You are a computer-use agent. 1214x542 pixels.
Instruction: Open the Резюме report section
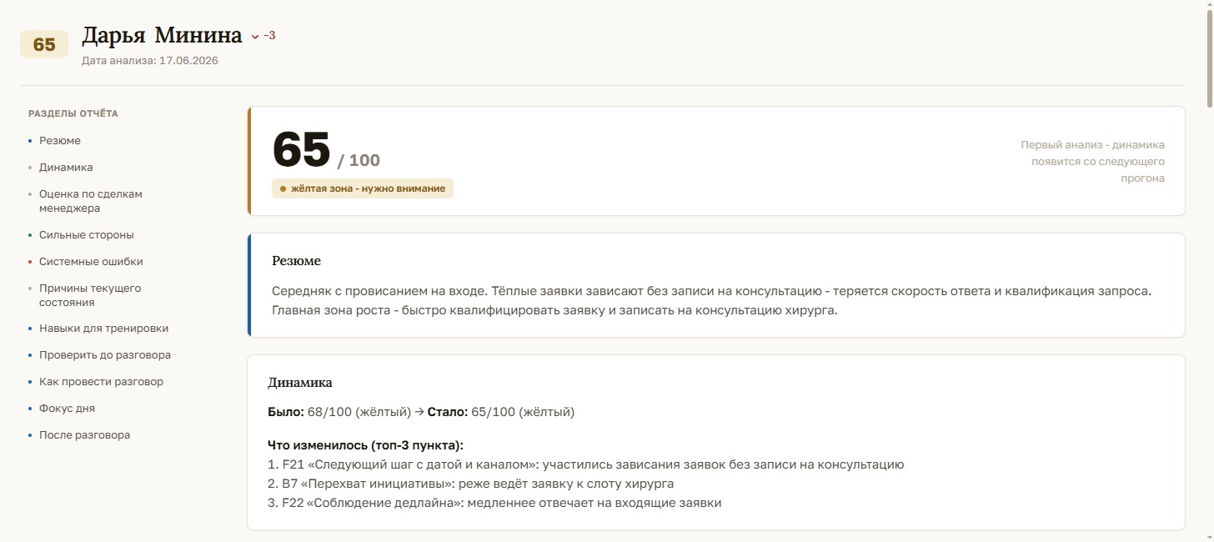(x=60, y=141)
